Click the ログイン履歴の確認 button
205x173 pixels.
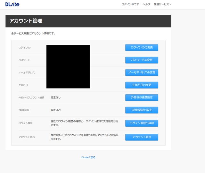tap(142, 123)
